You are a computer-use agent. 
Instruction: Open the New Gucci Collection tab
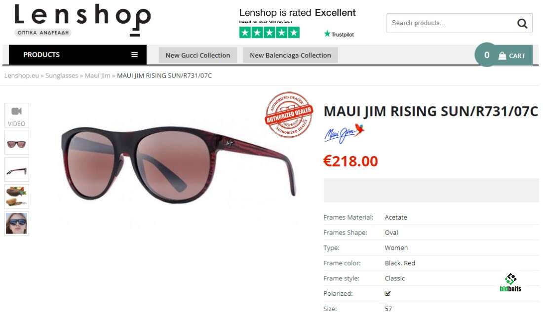pyautogui.click(x=198, y=55)
